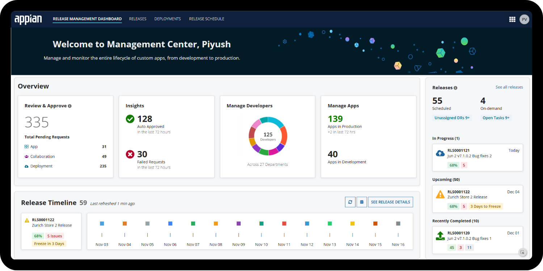Click the refresh timeline icon button
543x271 pixels.
[350, 202]
